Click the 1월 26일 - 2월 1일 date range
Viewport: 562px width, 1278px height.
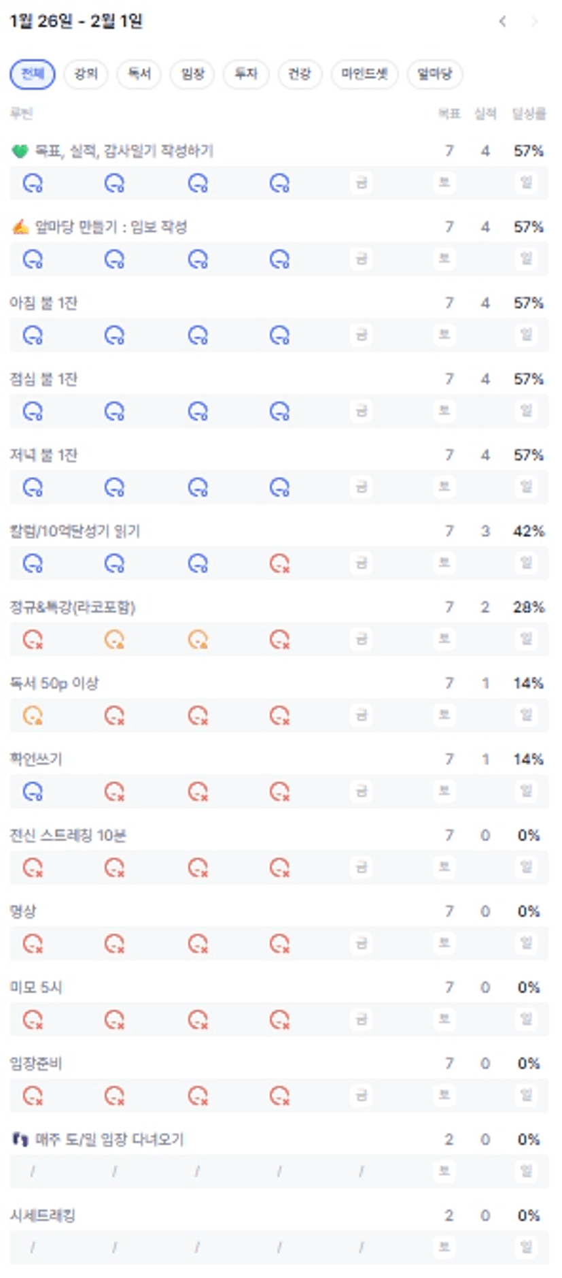[76, 22]
